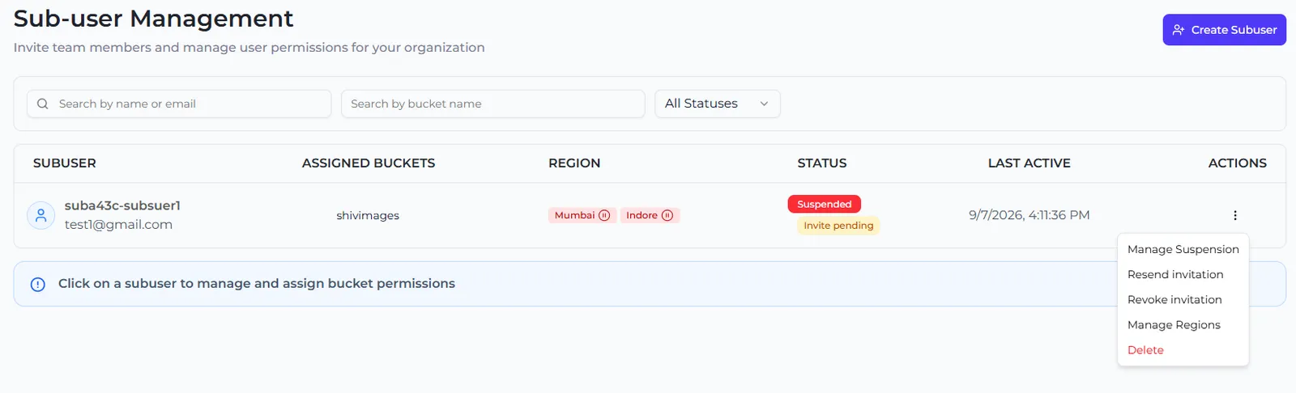The image size is (1296, 393).
Task: Click the Mumbai region tag
Action: pyautogui.click(x=582, y=215)
